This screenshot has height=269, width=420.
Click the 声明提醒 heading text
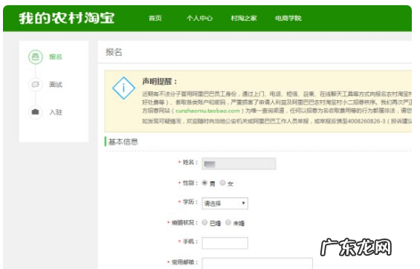point(160,82)
